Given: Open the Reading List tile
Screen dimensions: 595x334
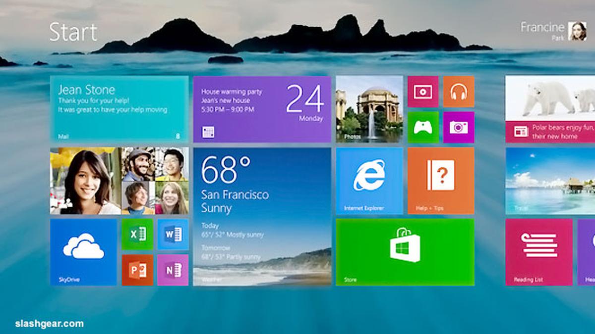Looking at the screenshot, I should tap(539, 252).
